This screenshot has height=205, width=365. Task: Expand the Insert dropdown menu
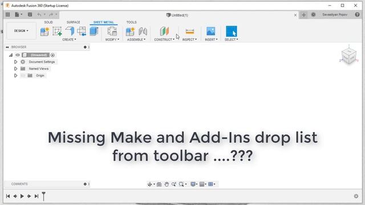[x=211, y=39]
